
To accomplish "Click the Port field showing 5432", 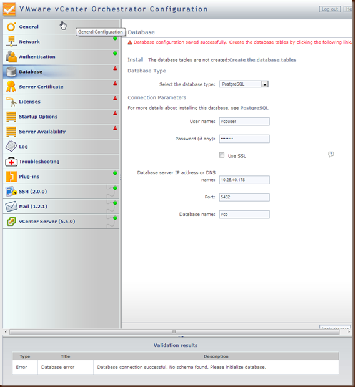I will [x=244, y=197].
